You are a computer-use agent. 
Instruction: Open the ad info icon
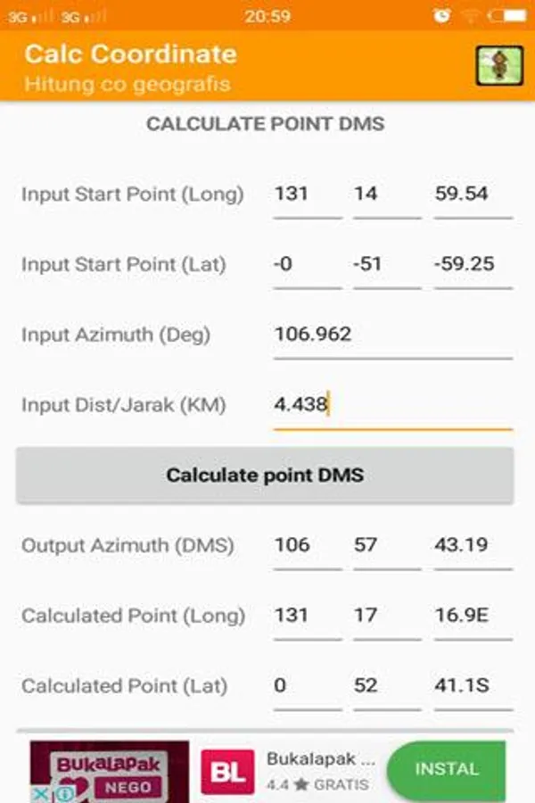pos(65,793)
